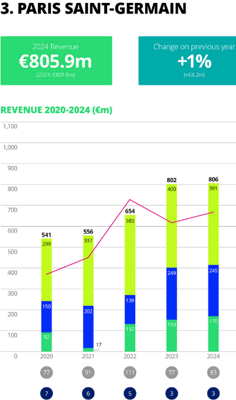Click the grey 91 circle under 2021
The width and height of the screenshot is (236, 400).
88,372
